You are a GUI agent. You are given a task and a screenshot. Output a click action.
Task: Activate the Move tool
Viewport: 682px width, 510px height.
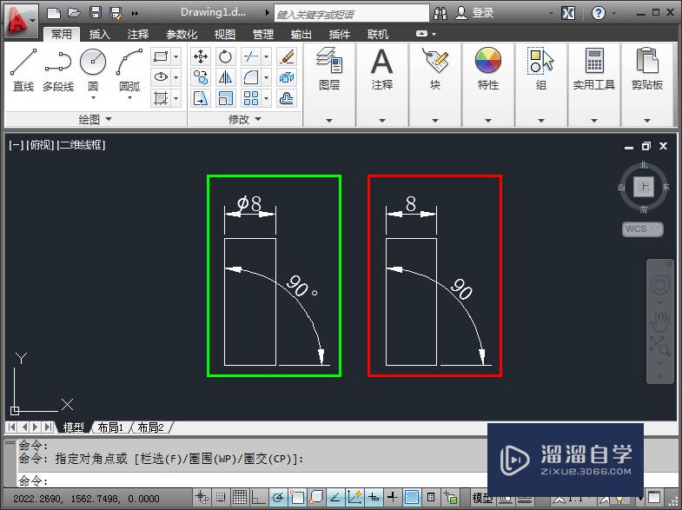point(201,56)
